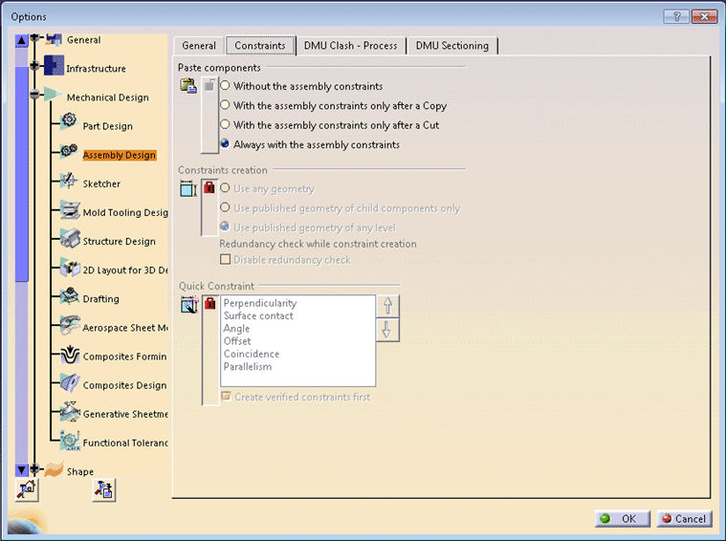Select Use published geometry of child components only
This screenshot has height=541, width=726.
point(225,207)
